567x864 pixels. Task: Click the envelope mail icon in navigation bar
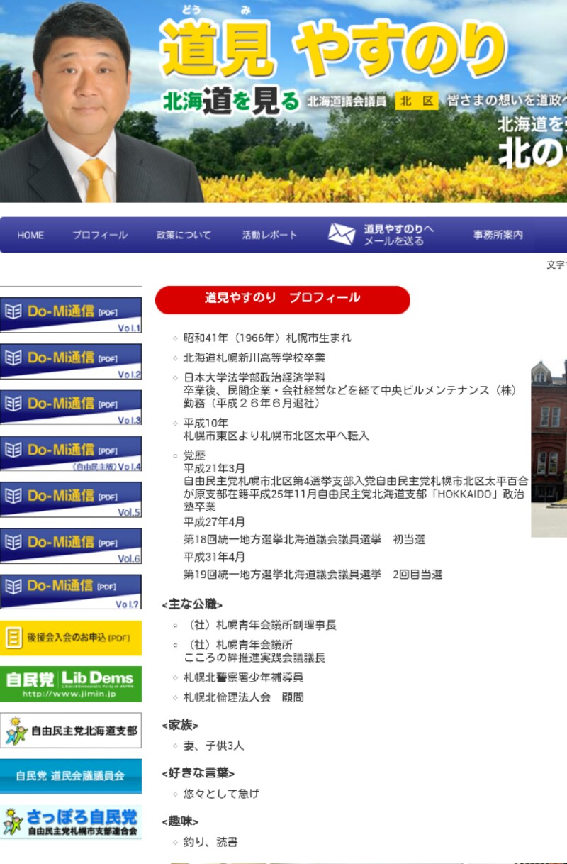tap(342, 234)
